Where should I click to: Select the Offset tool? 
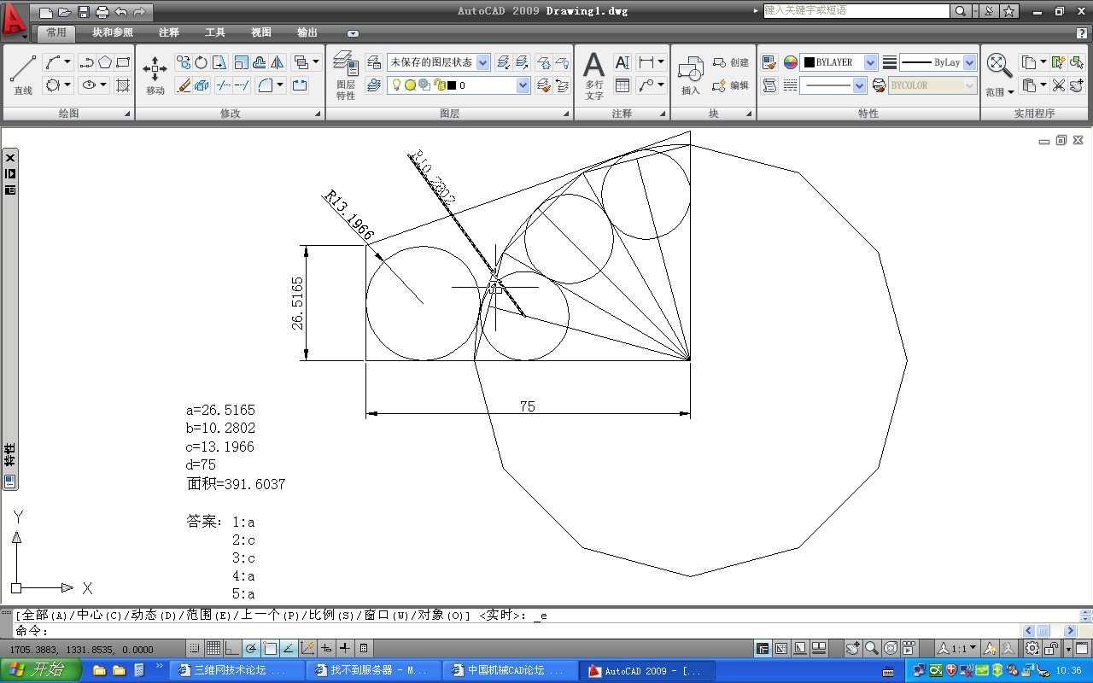259,62
